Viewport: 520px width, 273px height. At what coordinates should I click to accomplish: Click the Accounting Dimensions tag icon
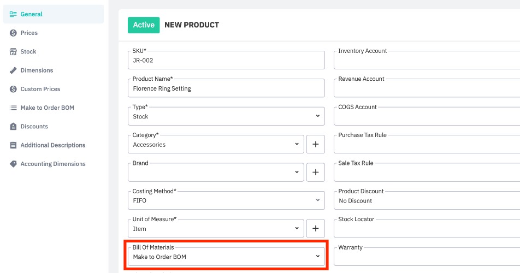point(13,164)
